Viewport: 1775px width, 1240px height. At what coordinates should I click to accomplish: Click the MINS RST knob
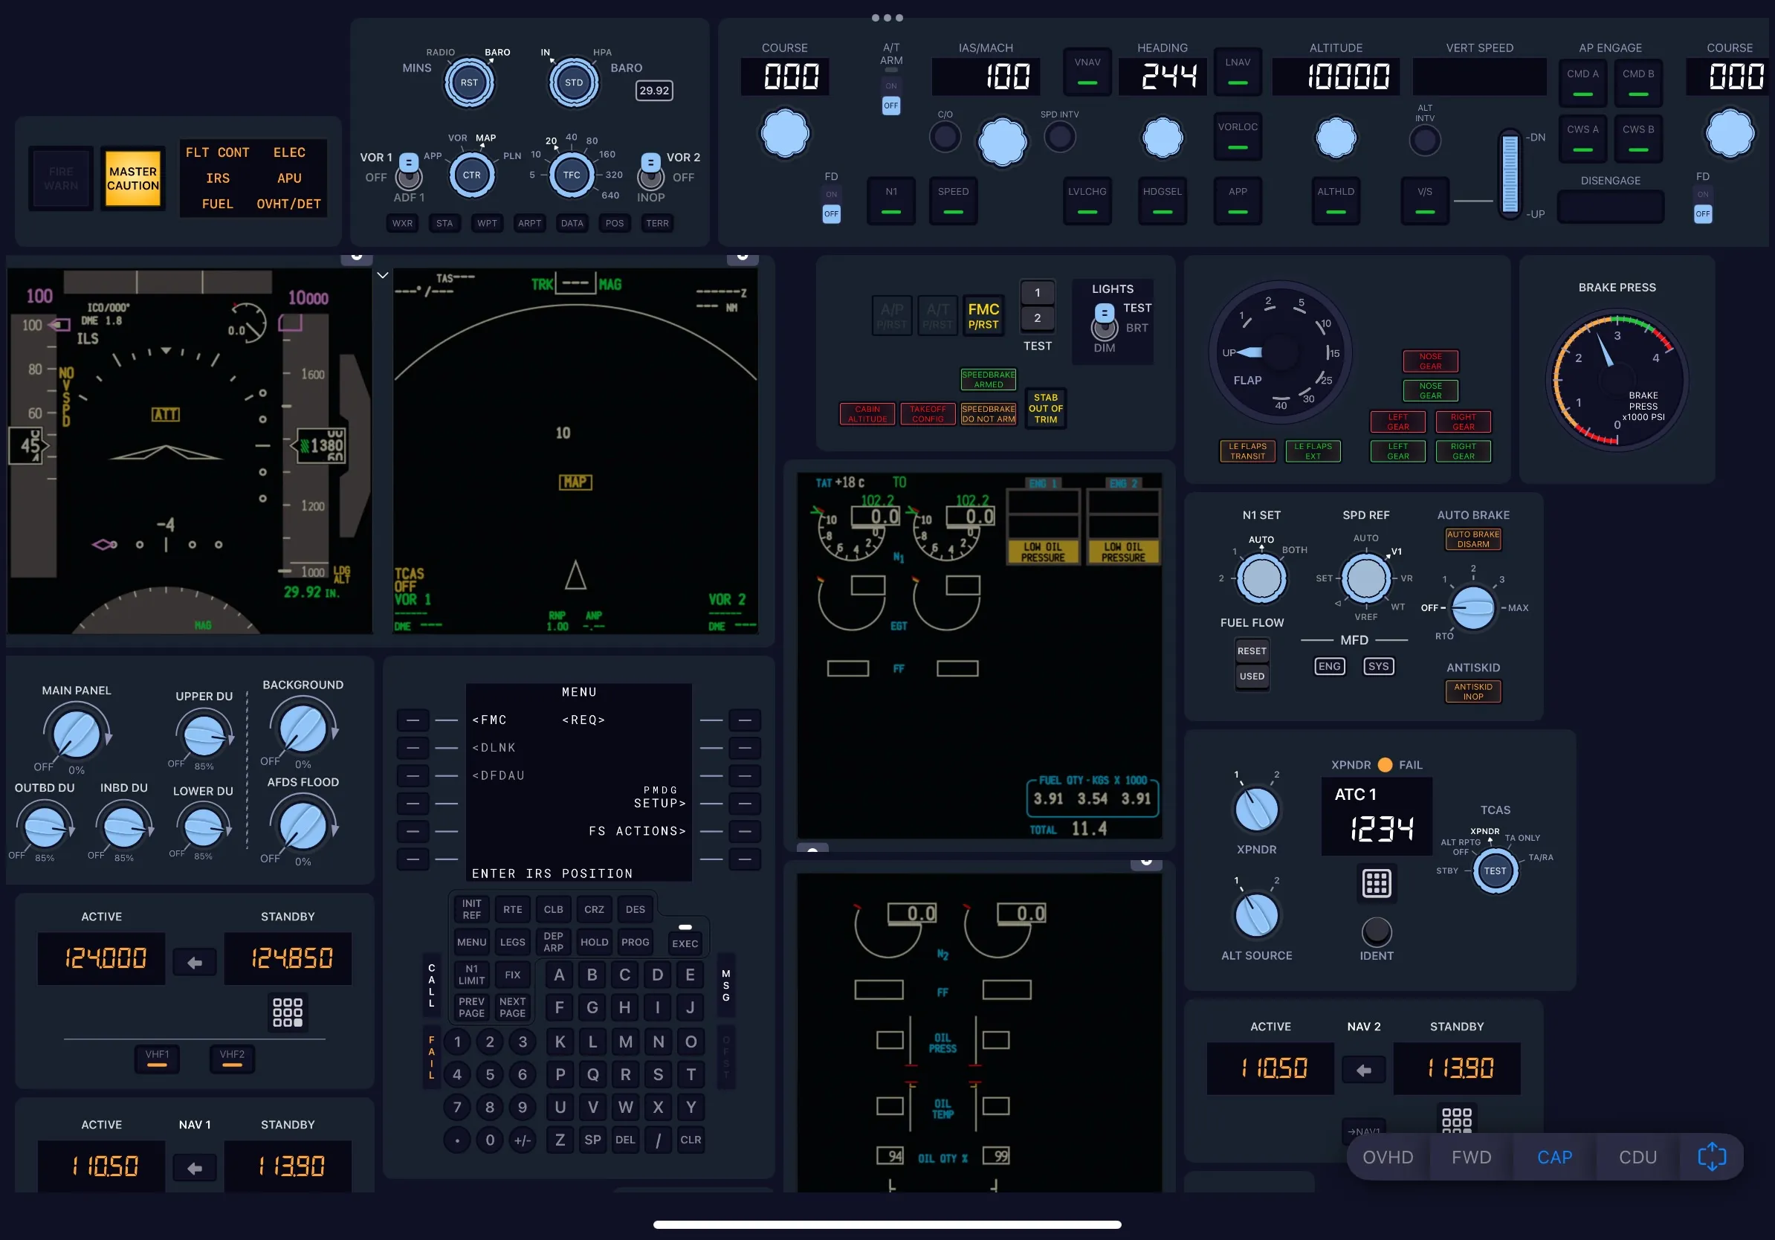469,83
